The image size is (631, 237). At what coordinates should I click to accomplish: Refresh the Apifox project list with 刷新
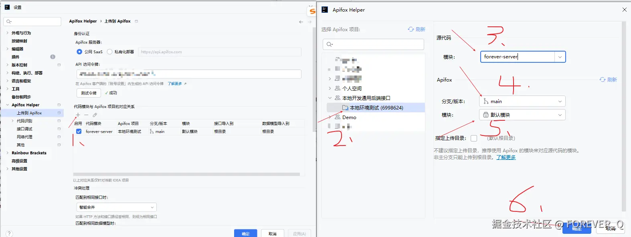417,29
